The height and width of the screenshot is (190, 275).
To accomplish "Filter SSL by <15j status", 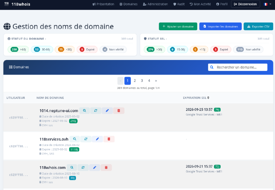I will click(199, 49).
